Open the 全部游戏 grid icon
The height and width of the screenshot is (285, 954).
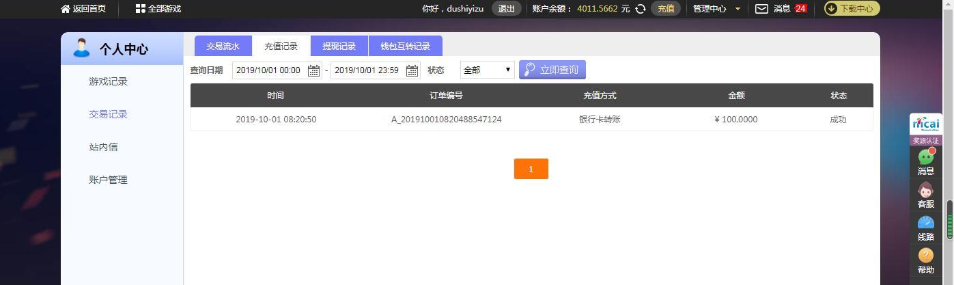coord(140,9)
